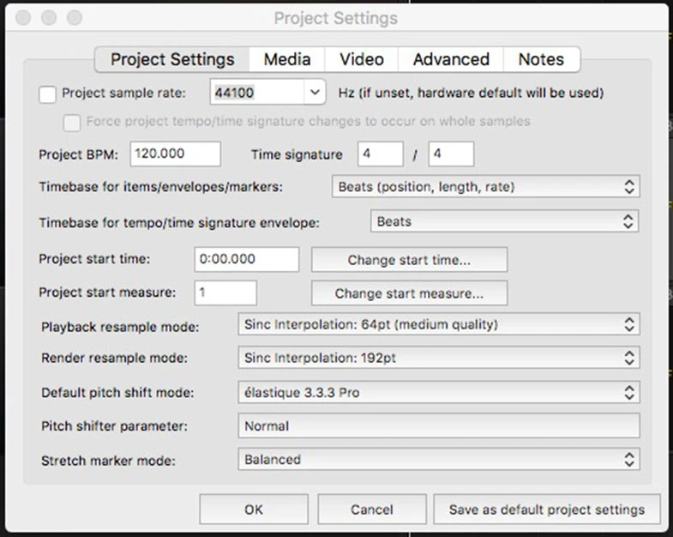Toggle Force project tempo changes on whole samples

click(74, 122)
